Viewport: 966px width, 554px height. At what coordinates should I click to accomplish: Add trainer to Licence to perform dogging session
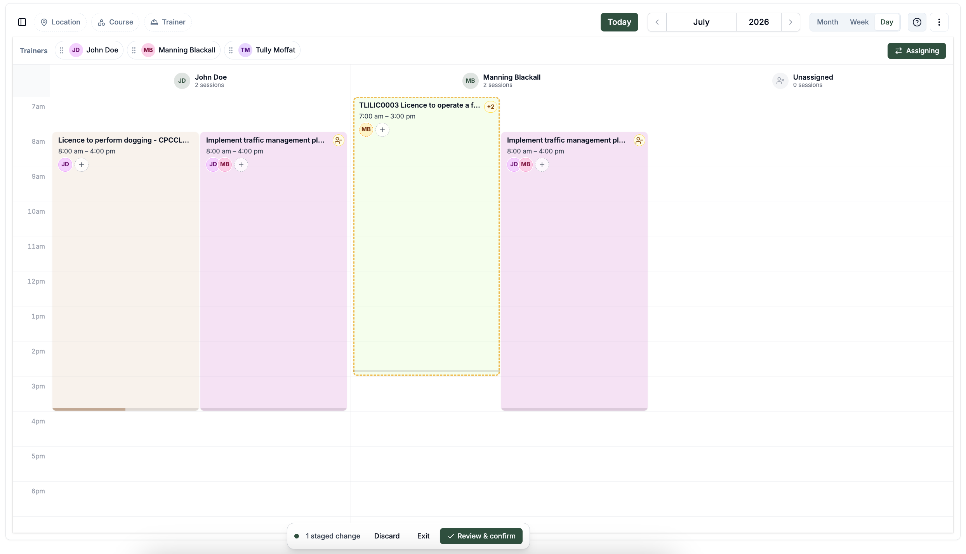[82, 165]
